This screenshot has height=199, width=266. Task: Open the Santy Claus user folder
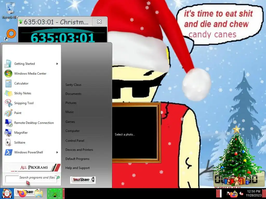[73, 85]
